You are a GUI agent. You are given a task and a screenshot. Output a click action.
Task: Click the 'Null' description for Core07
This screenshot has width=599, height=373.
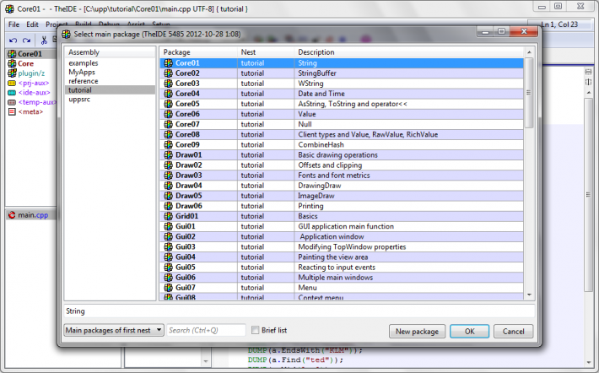305,124
